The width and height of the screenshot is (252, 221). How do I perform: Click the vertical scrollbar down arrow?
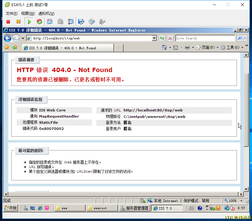click(246, 189)
